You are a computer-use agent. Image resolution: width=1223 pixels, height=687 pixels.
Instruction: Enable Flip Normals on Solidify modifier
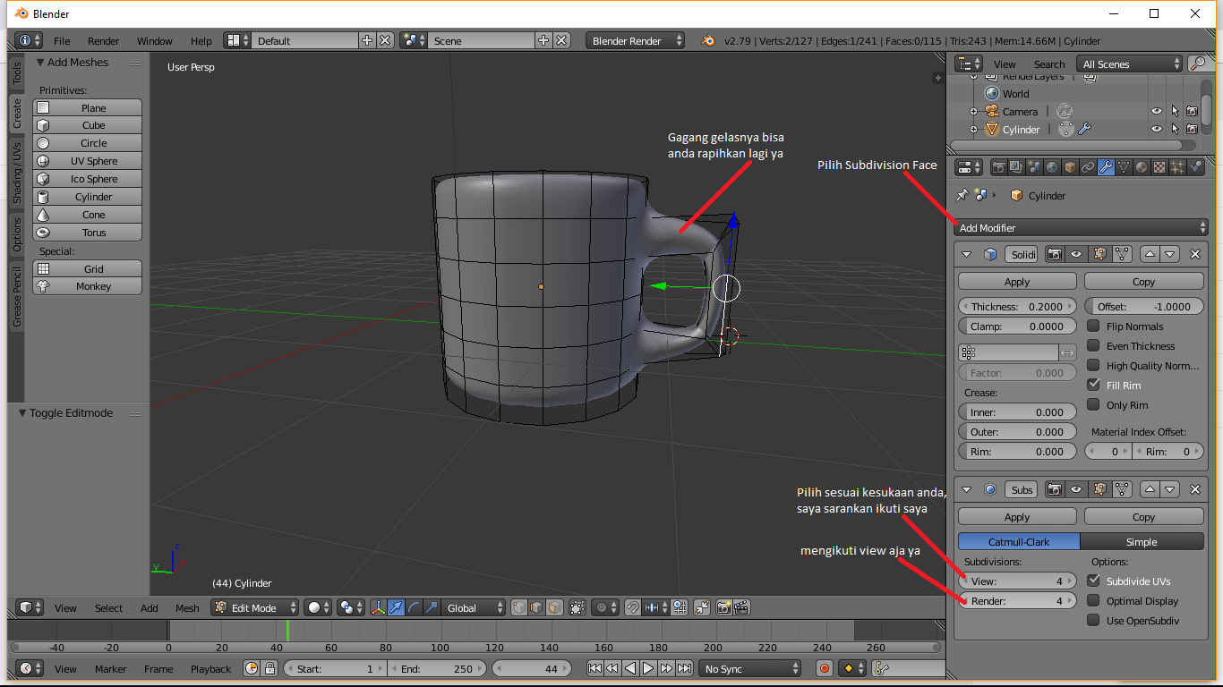tap(1093, 326)
